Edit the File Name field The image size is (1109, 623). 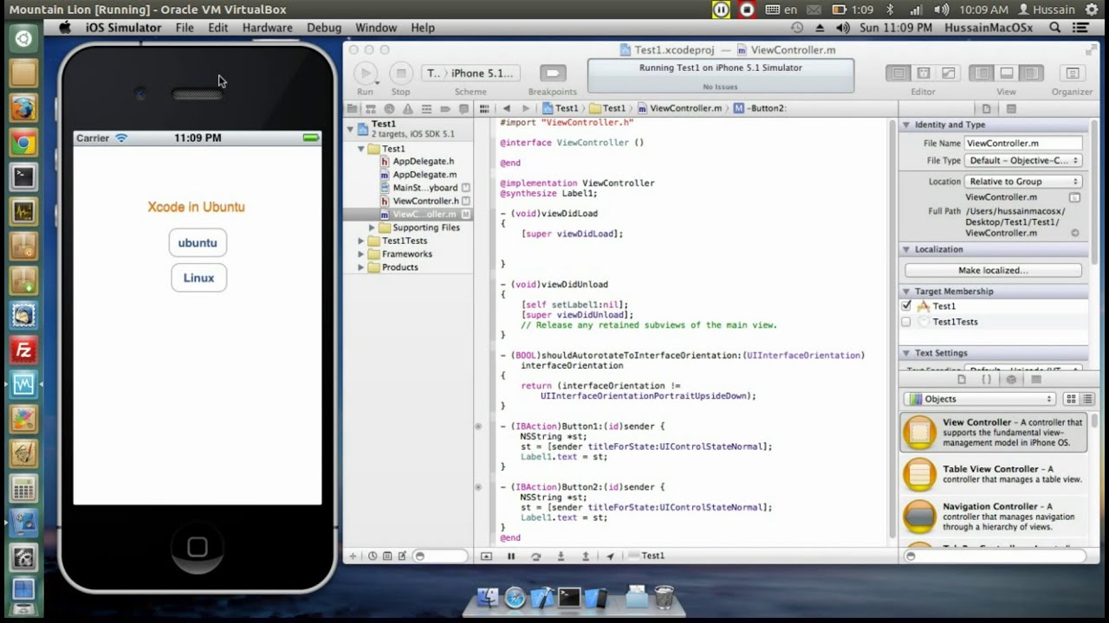[1023, 144]
